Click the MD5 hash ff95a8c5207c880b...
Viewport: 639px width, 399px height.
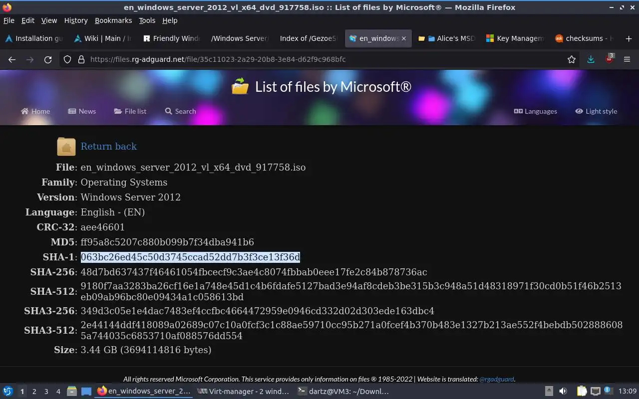pyautogui.click(x=167, y=242)
